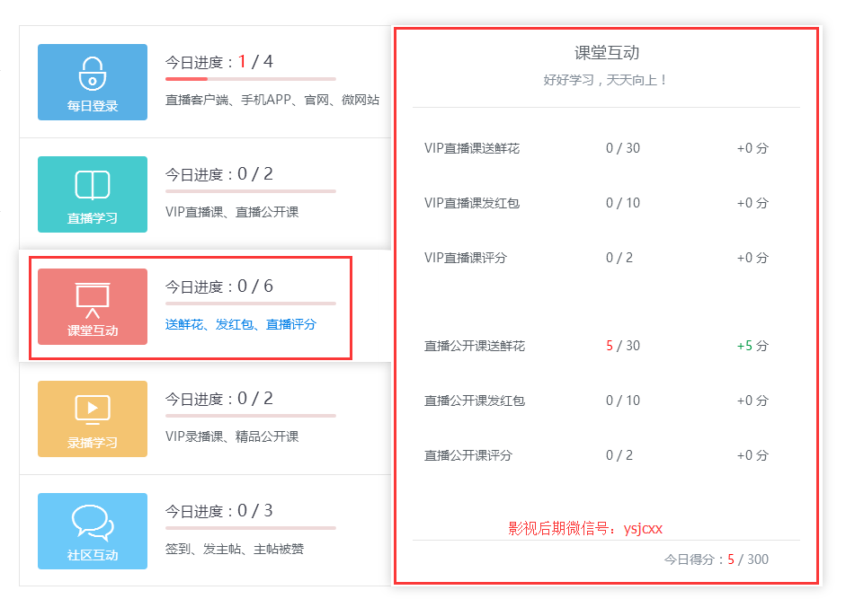Viewport: 846px width, 599px height.
Task: Select the 直播公开课送鲜花 row label
Action: pyautogui.click(x=475, y=346)
